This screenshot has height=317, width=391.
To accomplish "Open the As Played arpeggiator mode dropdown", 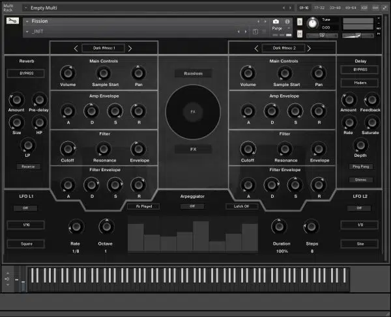I will coord(143,206).
